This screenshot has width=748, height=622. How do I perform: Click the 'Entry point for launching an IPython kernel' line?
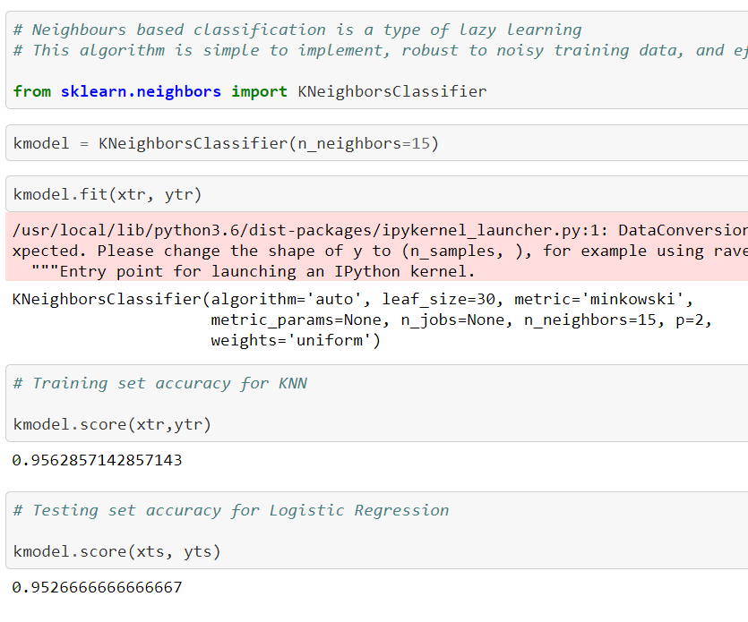point(254,272)
